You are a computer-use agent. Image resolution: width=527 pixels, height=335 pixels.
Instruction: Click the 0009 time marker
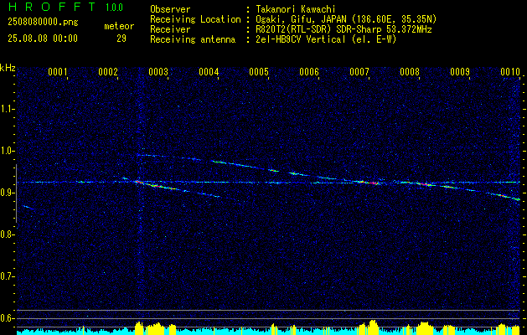point(460,72)
